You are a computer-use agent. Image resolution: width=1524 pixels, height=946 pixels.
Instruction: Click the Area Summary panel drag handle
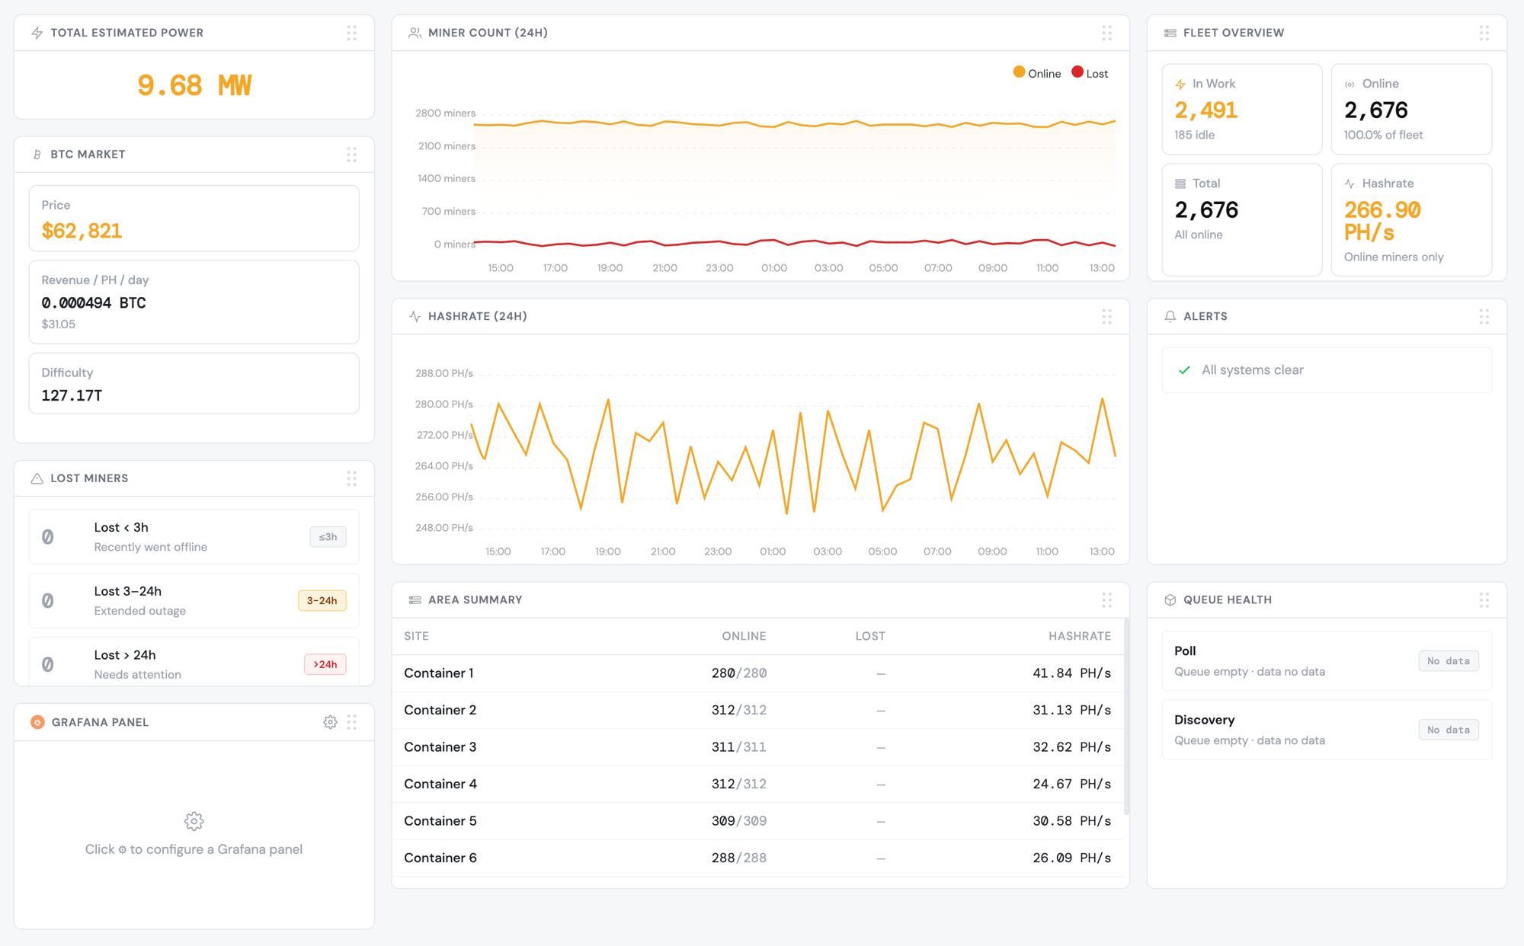(x=1106, y=600)
